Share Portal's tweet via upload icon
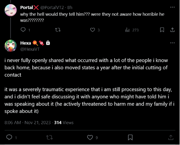Screen dimensions: 180x145 tap(173, 30)
